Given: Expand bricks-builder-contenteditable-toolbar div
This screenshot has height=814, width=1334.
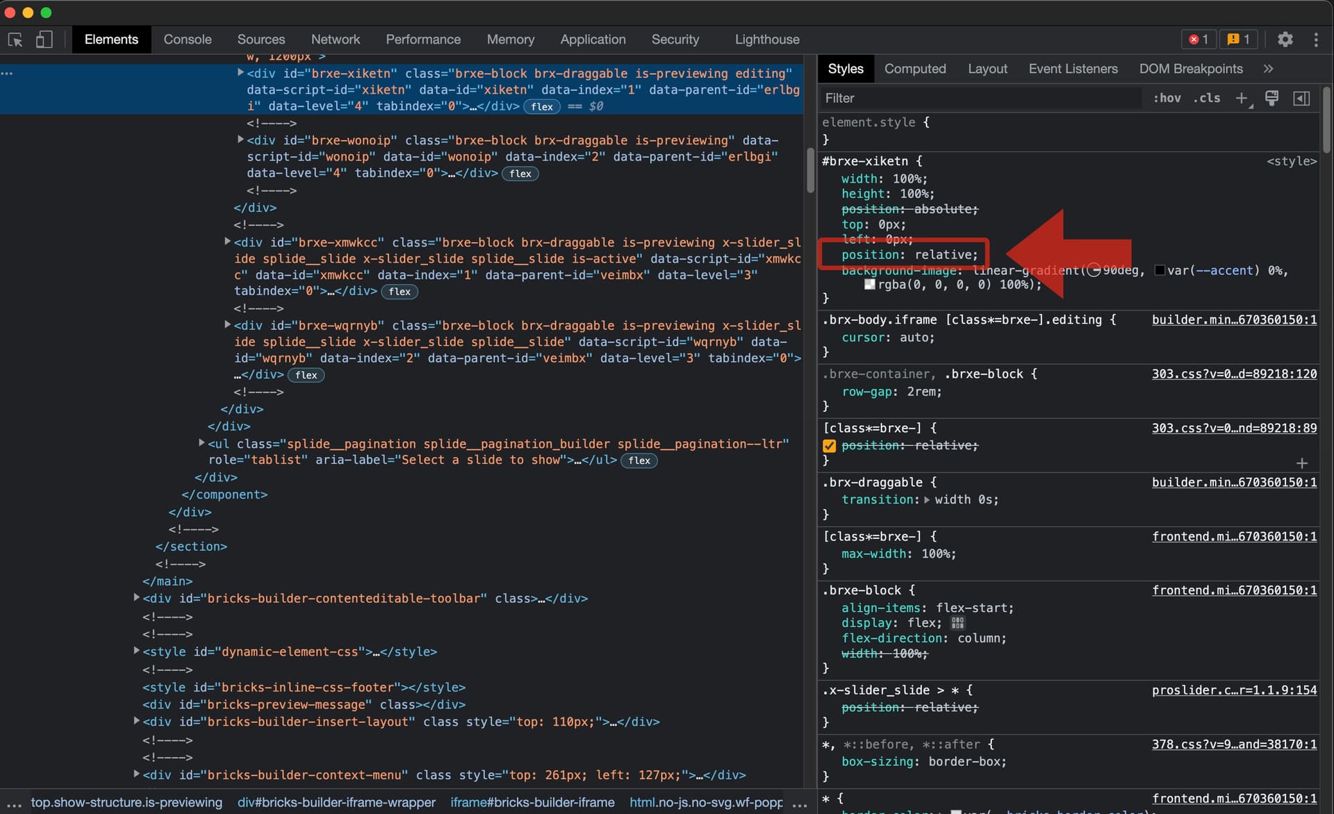Looking at the screenshot, I should point(136,597).
